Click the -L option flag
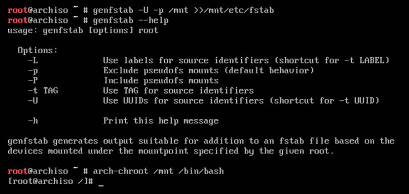The width and height of the screenshot is (409, 194). point(33,60)
